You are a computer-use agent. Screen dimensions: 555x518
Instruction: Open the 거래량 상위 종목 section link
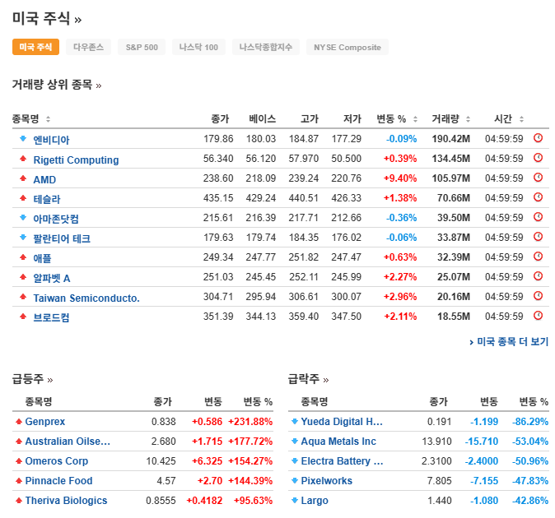(x=57, y=85)
